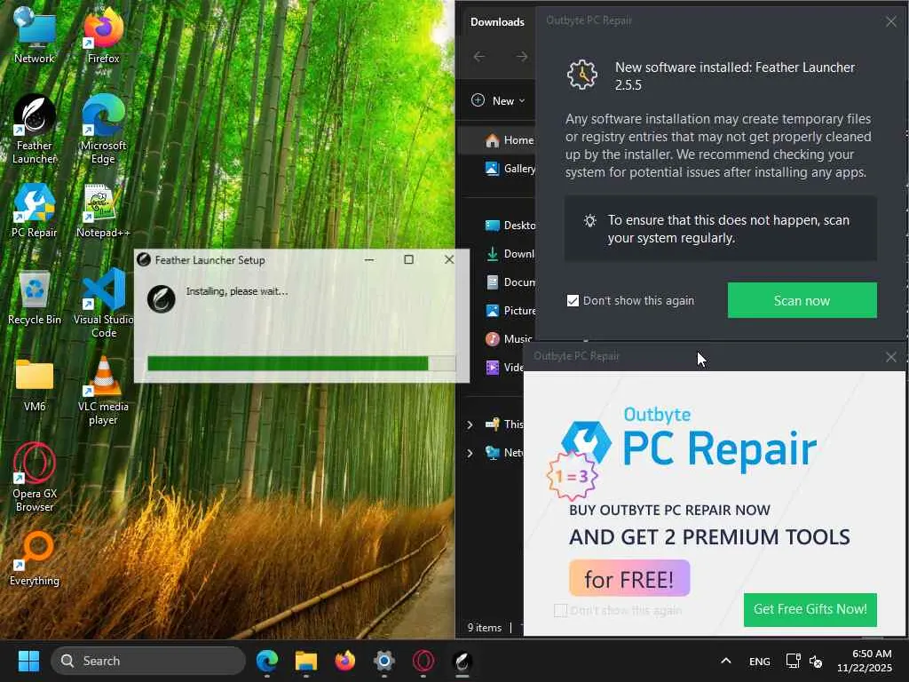Open Opera GX from the taskbar
This screenshot has height=682, width=909.
coord(423,661)
